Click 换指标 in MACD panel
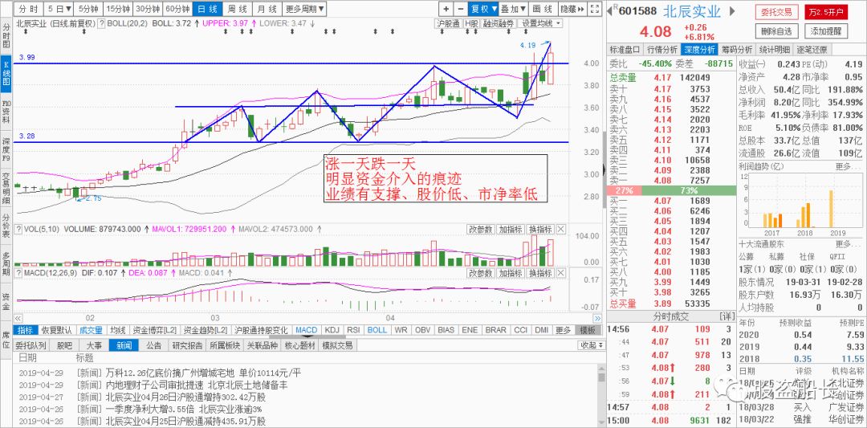This screenshot has width=867, height=428. (x=540, y=273)
